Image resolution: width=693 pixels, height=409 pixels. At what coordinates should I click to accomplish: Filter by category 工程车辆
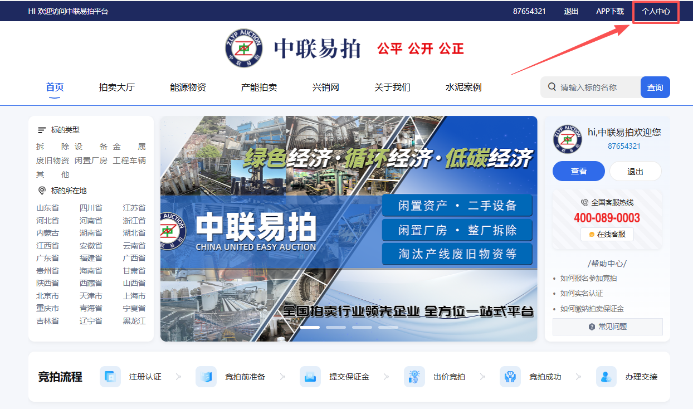[129, 160]
